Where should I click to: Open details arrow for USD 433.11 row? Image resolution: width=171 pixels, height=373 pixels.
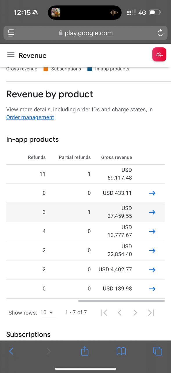tap(152, 193)
